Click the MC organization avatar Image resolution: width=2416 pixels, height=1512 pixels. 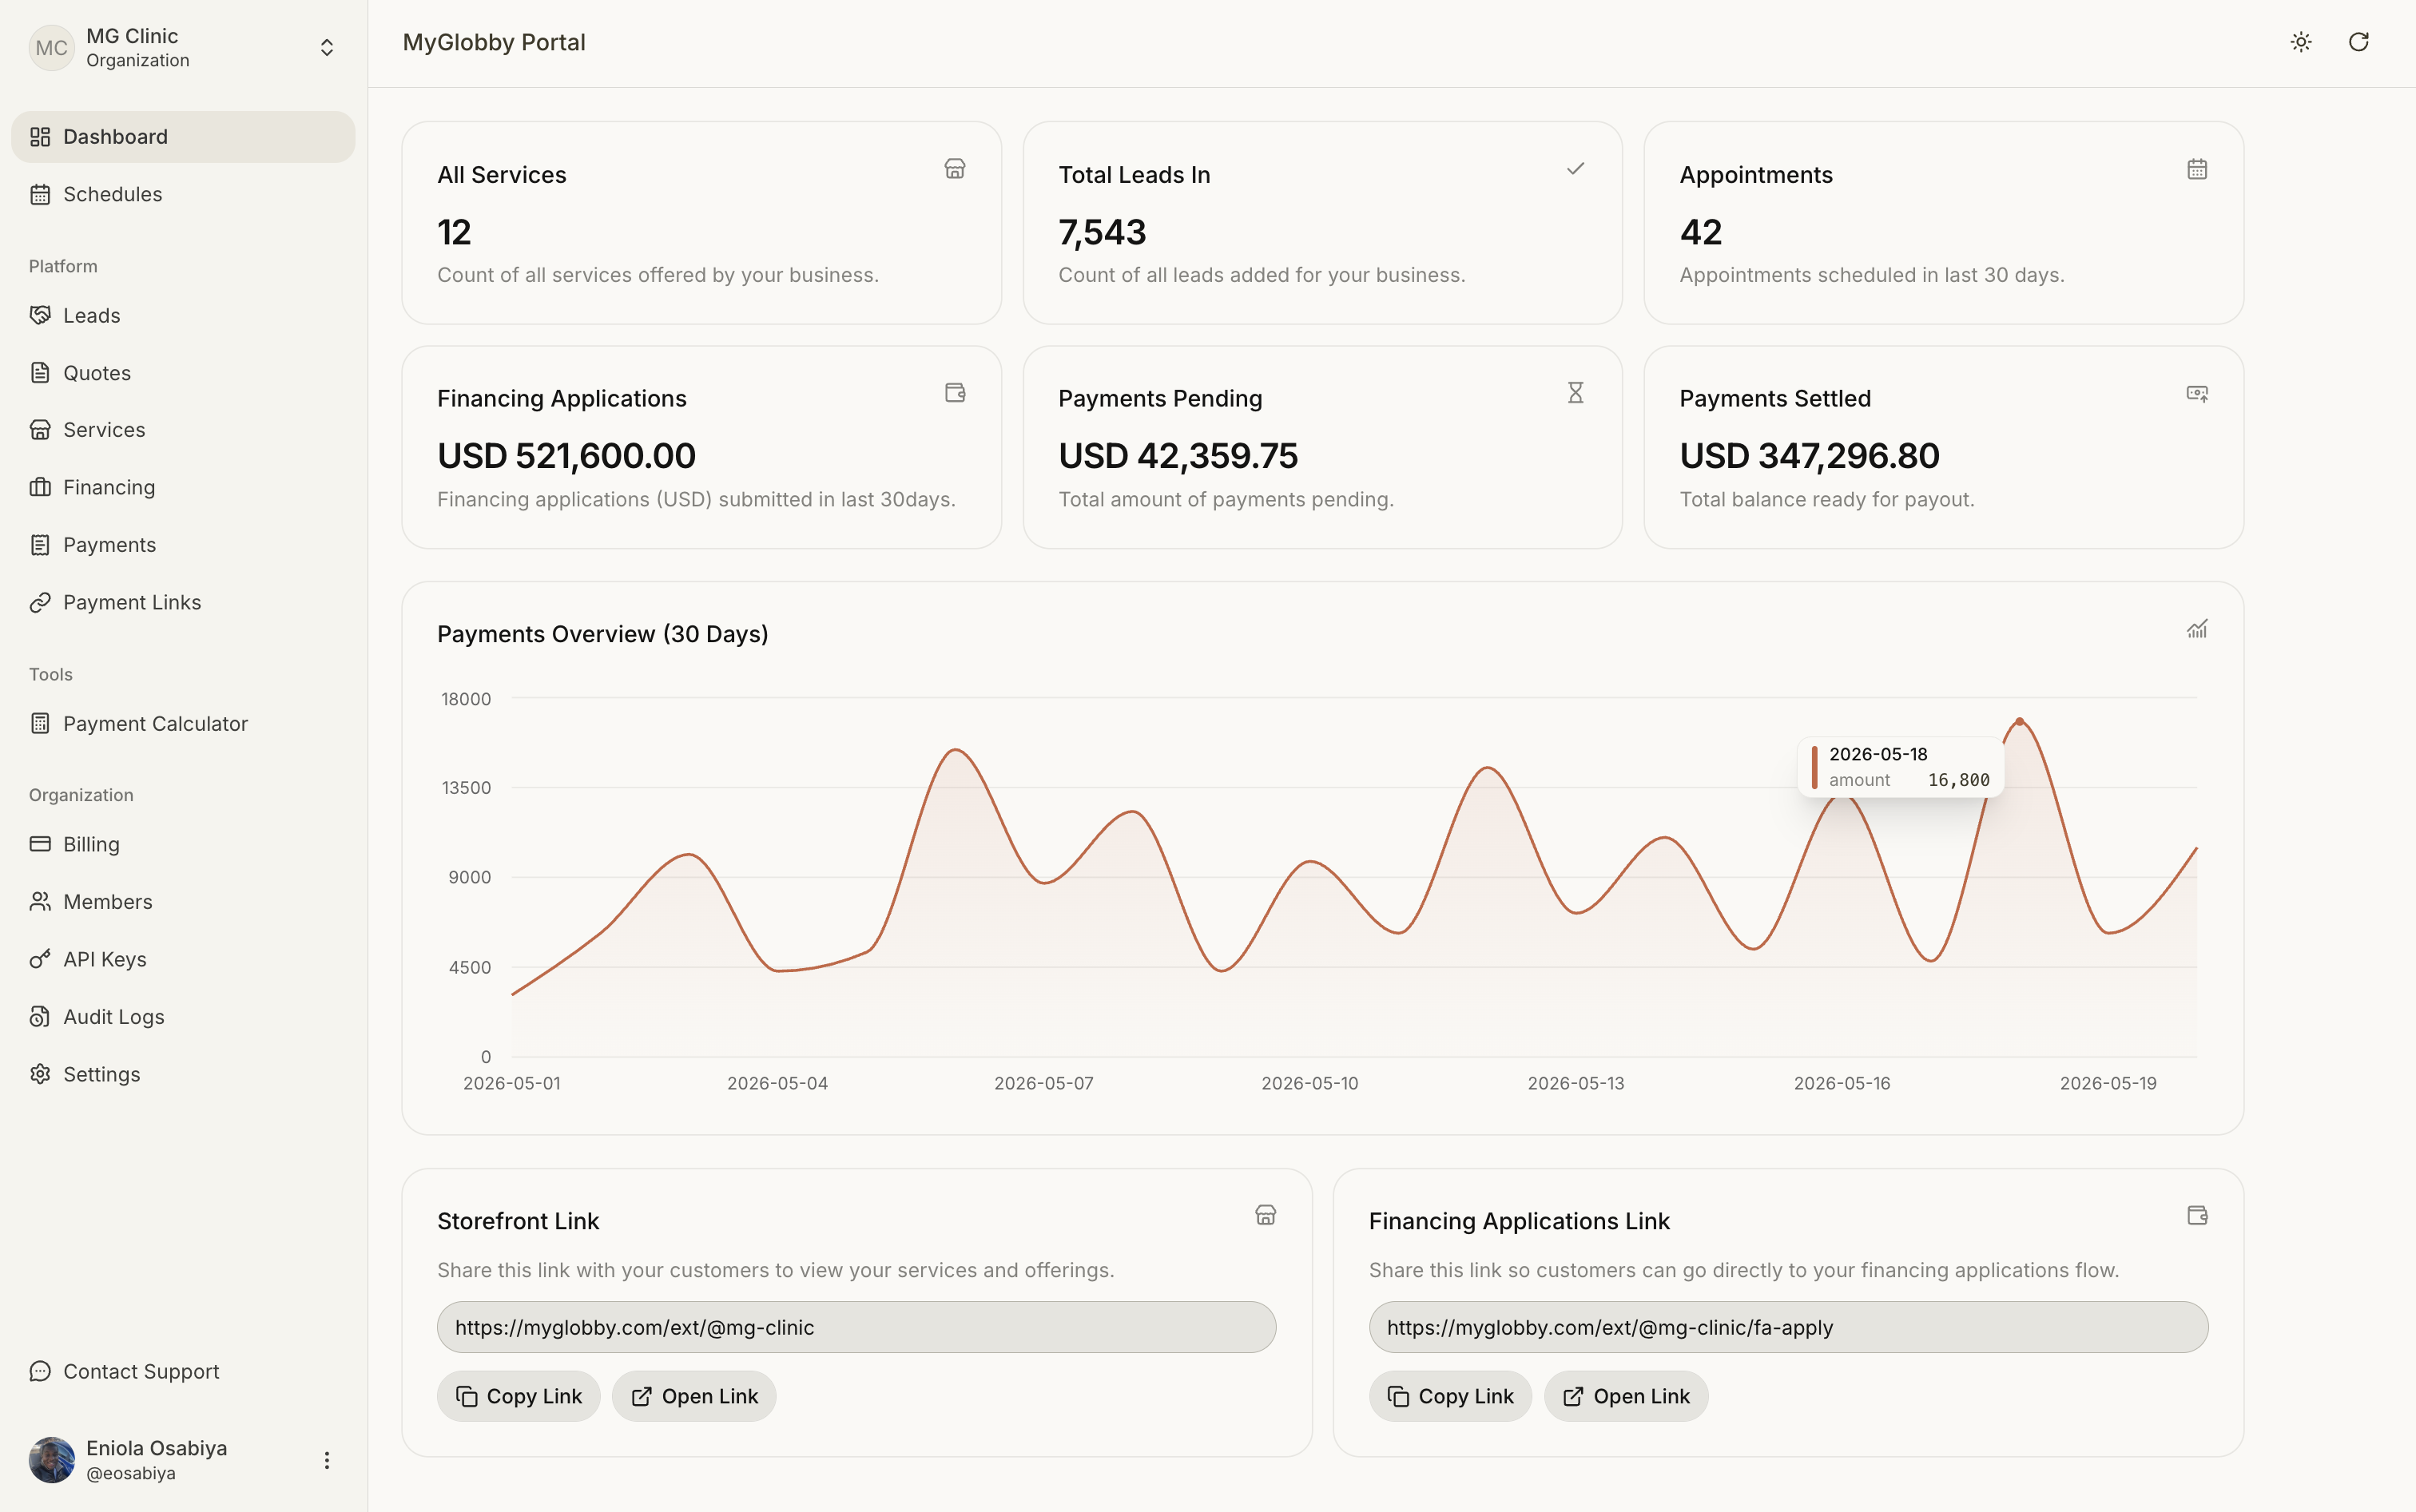click(x=52, y=47)
